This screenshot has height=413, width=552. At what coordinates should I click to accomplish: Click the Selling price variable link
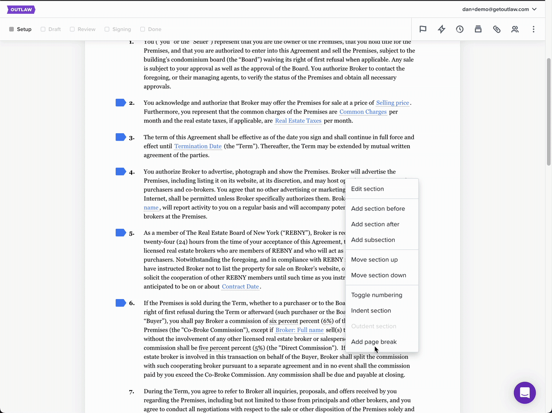click(392, 103)
